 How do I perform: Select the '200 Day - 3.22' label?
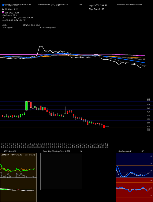(x=12, y=13)
